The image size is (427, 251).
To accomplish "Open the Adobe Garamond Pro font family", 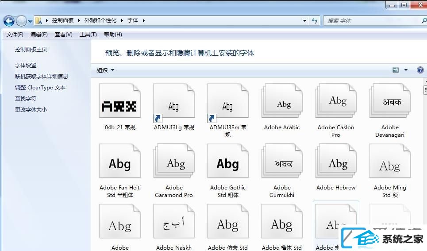I will point(174,161).
